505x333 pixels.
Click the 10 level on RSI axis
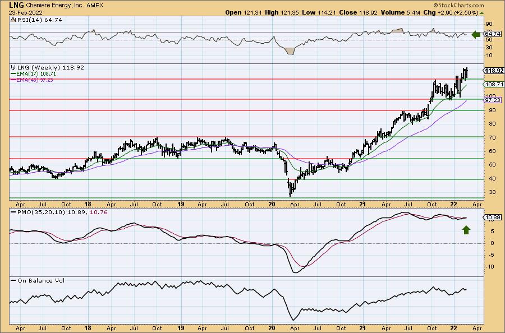[x=489, y=55]
